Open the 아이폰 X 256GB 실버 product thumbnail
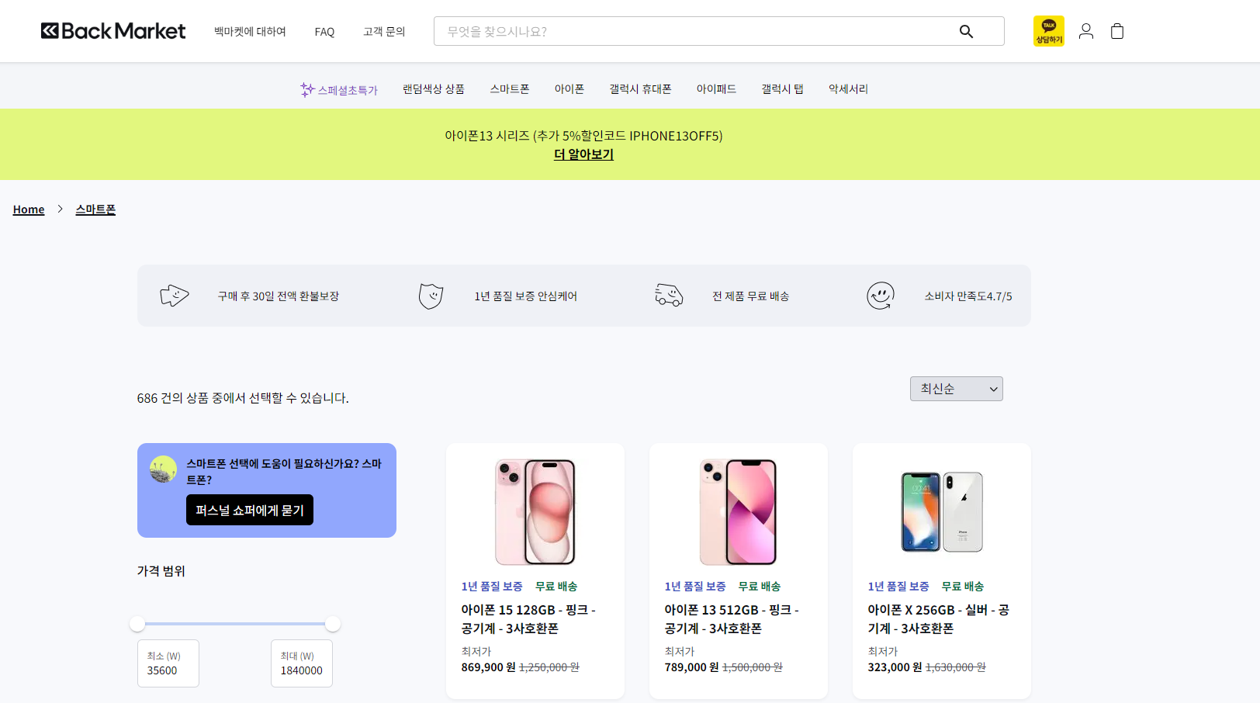Image resolution: width=1260 pixels, height=703 pixels. pyautogui.click(x=941, y=512)
